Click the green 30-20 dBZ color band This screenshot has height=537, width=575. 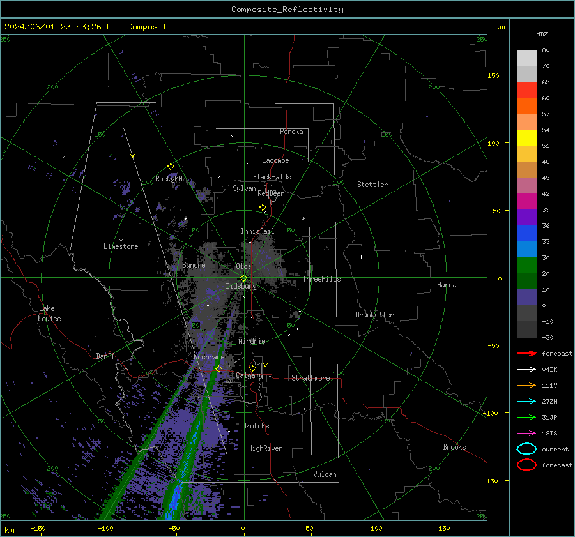[x=526, y=266]
